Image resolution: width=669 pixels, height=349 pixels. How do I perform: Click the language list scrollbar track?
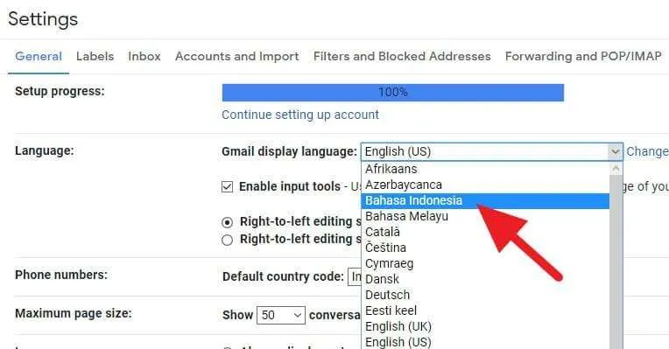(616, 262)
